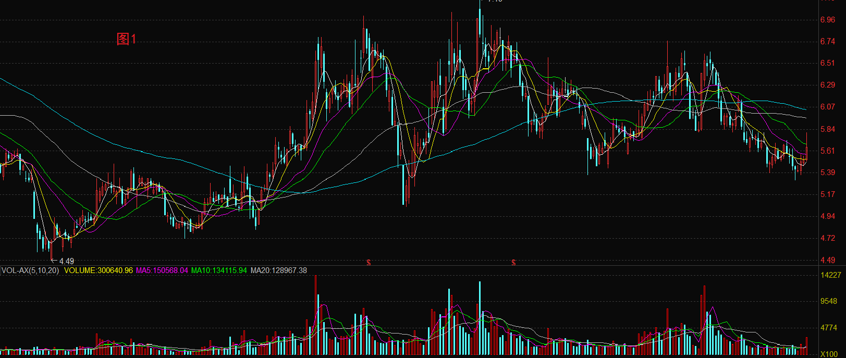Select the 5.61 price axis value
This screenshot has width=846, height=358.
(827, 151)
